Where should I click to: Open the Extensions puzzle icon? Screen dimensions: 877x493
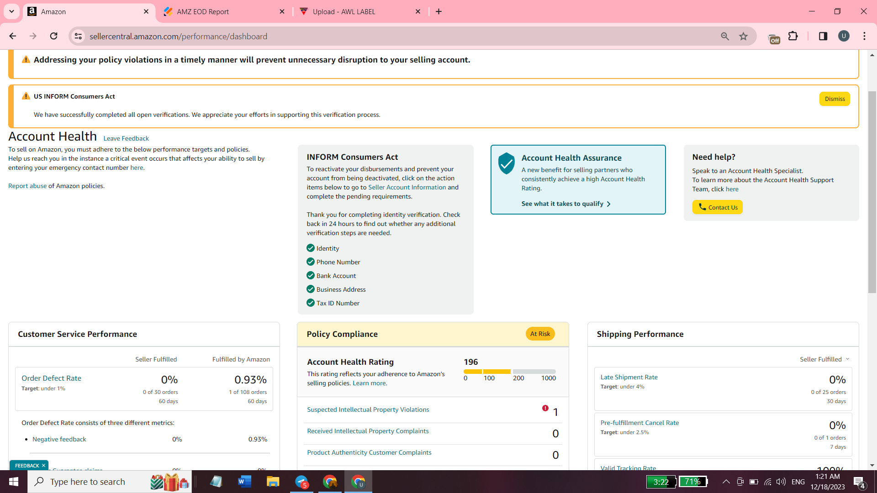793,36
